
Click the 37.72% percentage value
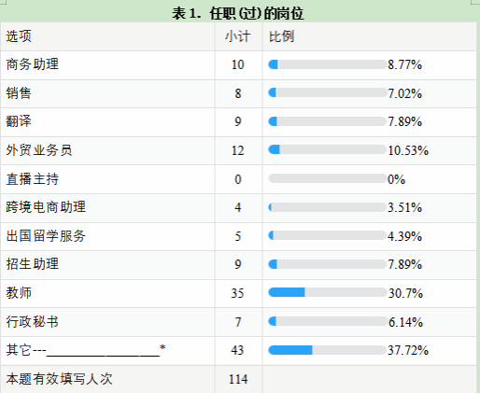[408, 350]
